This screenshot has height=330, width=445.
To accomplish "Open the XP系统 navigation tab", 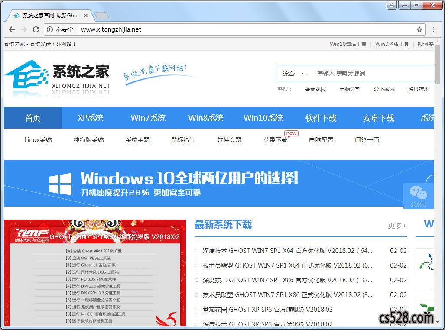I will [90, 118].
